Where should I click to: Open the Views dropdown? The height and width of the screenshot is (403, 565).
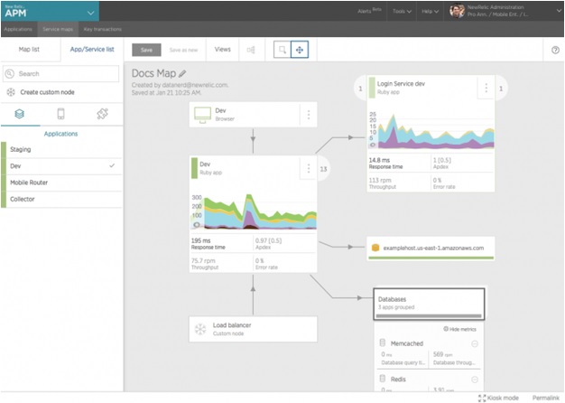pos(223,50)
